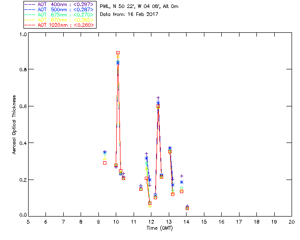Click the PML station coordinates header text
Screen dimensions: 300x240
tap(139, 6)
